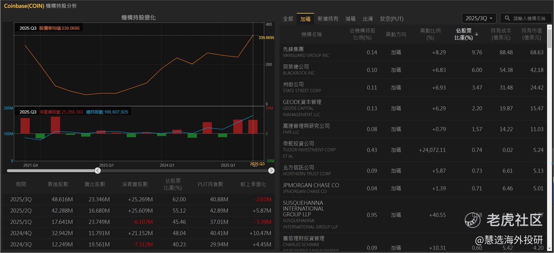
Task: Select the 加碼 tab
Action: (x=305, y=19)
